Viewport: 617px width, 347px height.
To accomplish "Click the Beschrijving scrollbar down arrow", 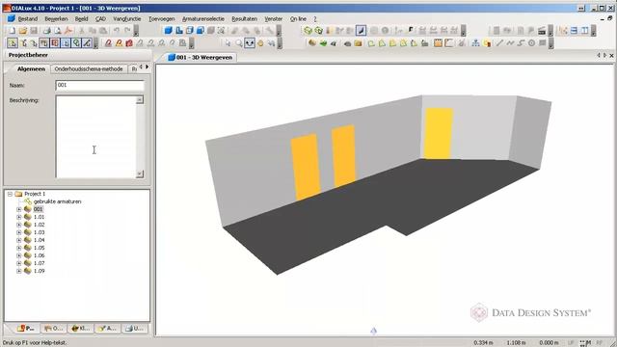I will pos(140,173).
